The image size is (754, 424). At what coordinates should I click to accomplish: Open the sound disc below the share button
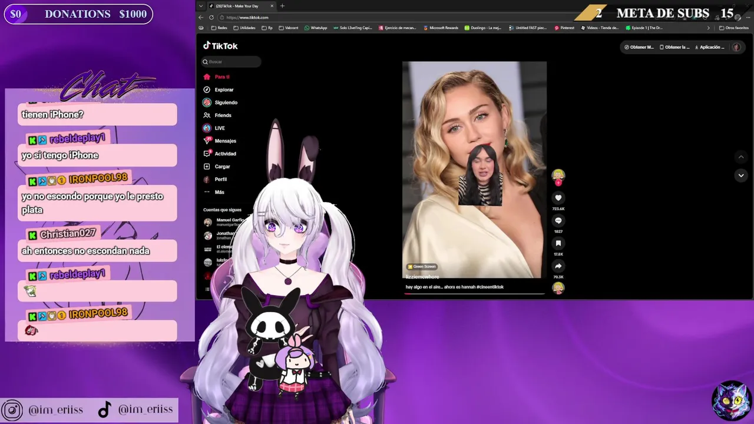click(x=558, y=288)
